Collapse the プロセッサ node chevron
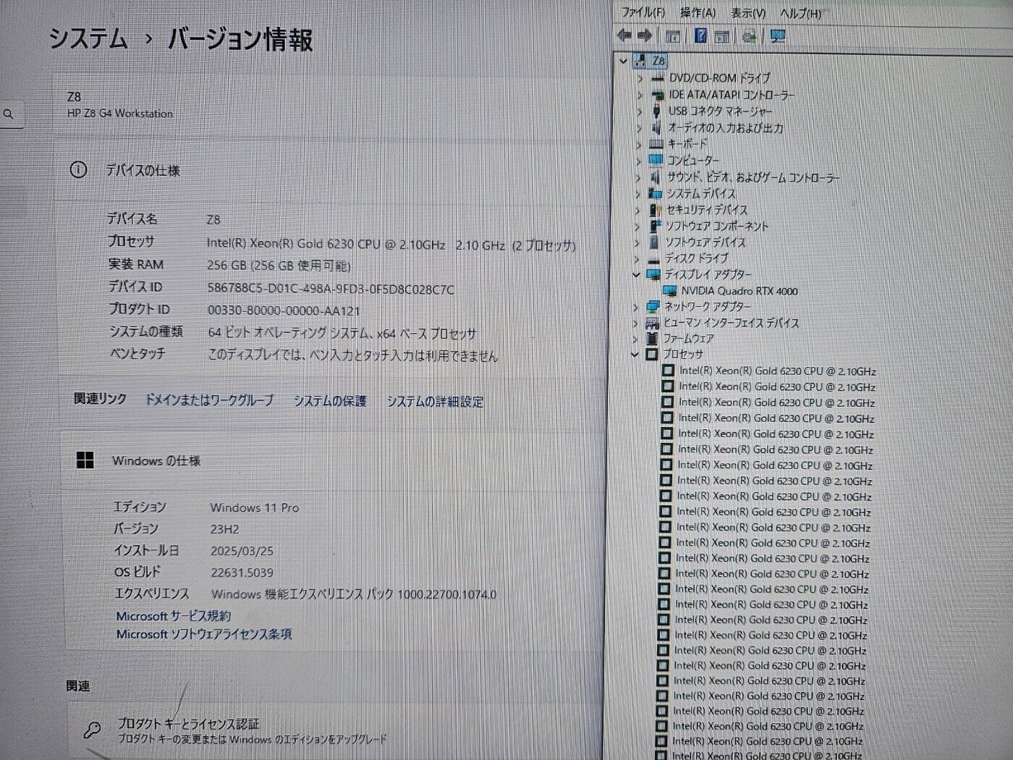Screen dimensions: 1013x760 click(635, 354)
